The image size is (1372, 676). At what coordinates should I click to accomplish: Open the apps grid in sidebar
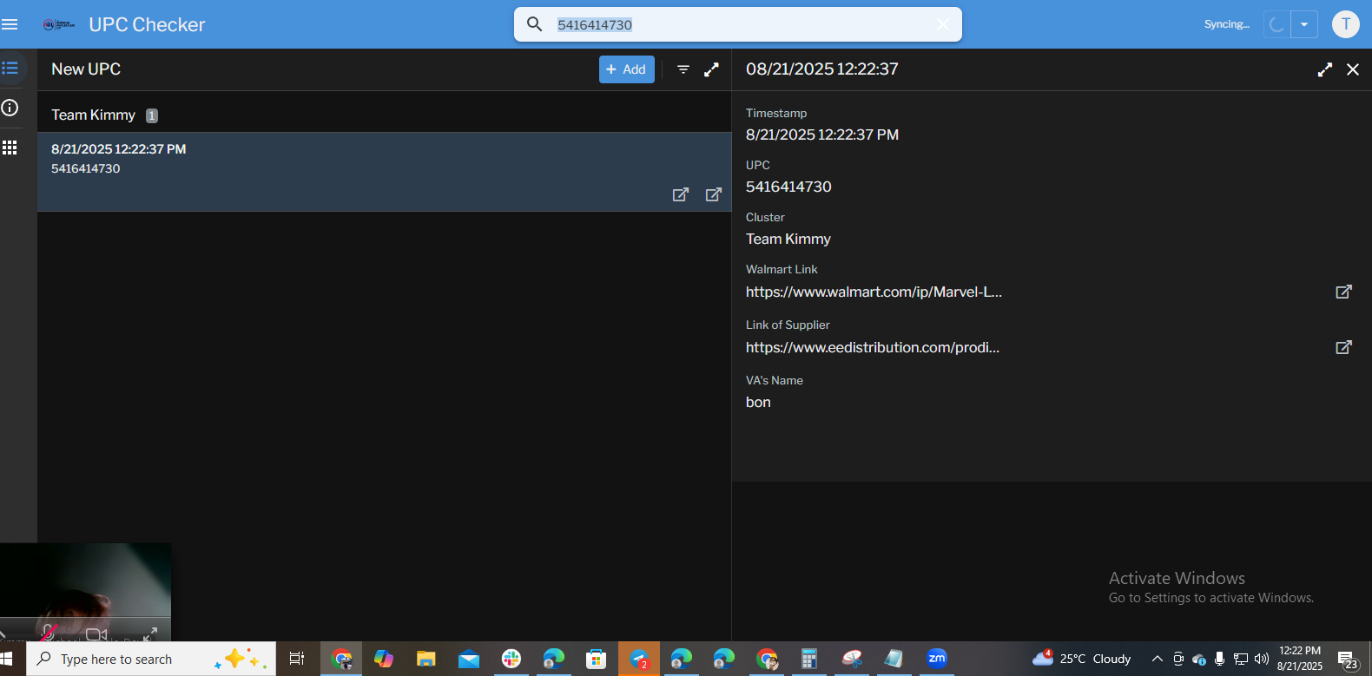pyautogui.click(x=10, y=148)
